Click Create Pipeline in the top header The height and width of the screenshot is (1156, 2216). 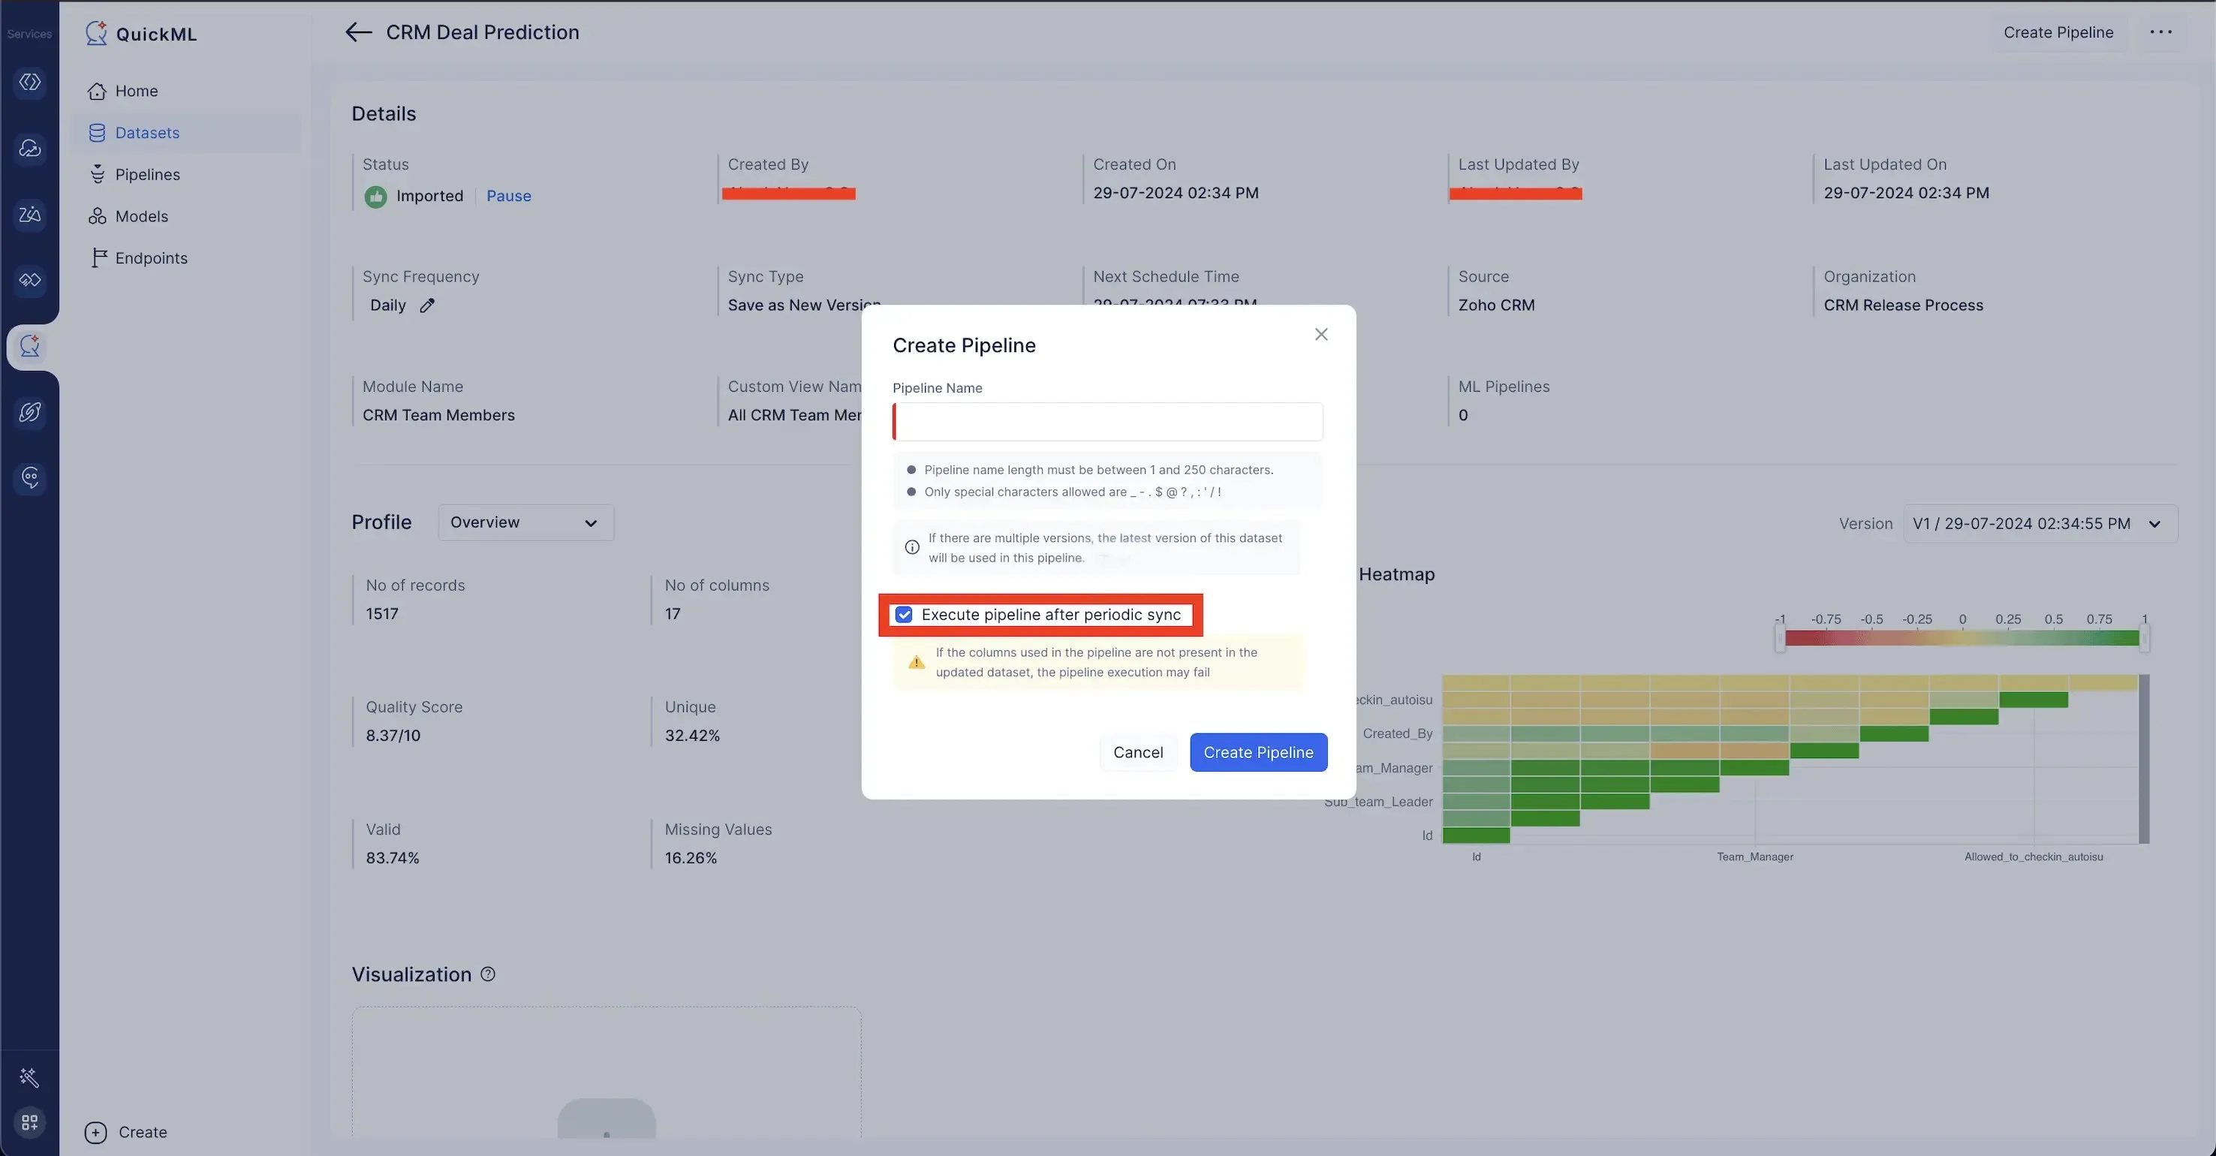tap(2058, 32)
